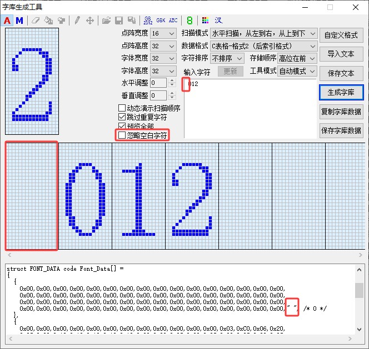Enable the 动态演示扫描顺序 checkbox

[122, 108]
